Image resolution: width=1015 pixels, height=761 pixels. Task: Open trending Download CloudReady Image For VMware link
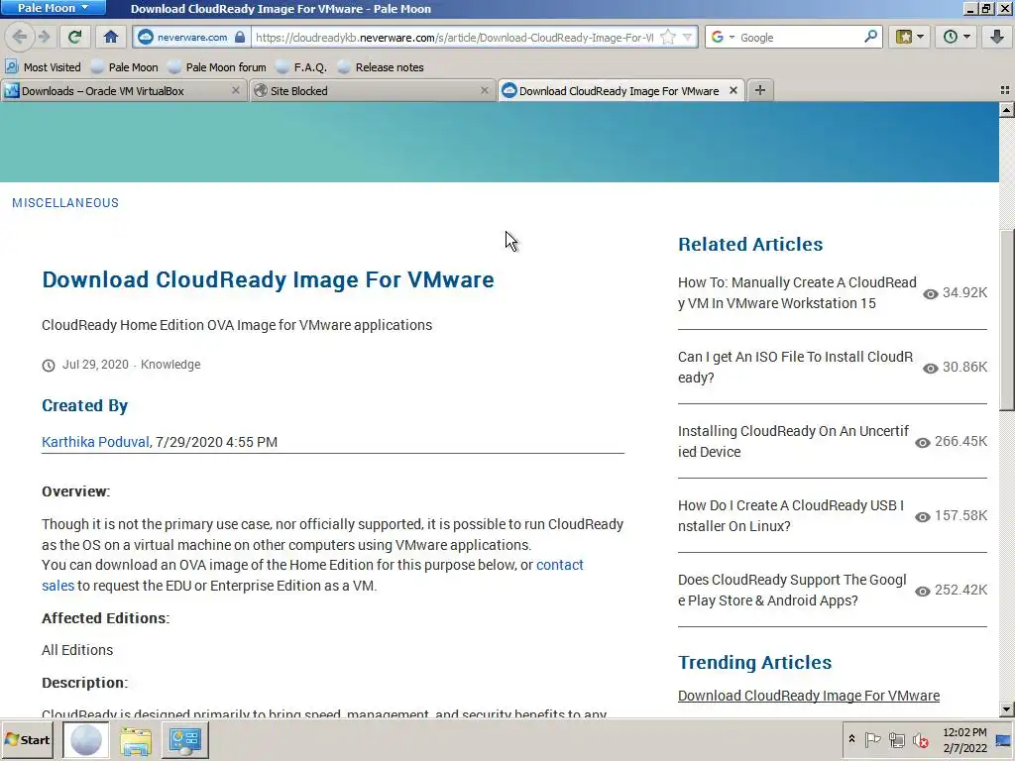pos(809,696)
